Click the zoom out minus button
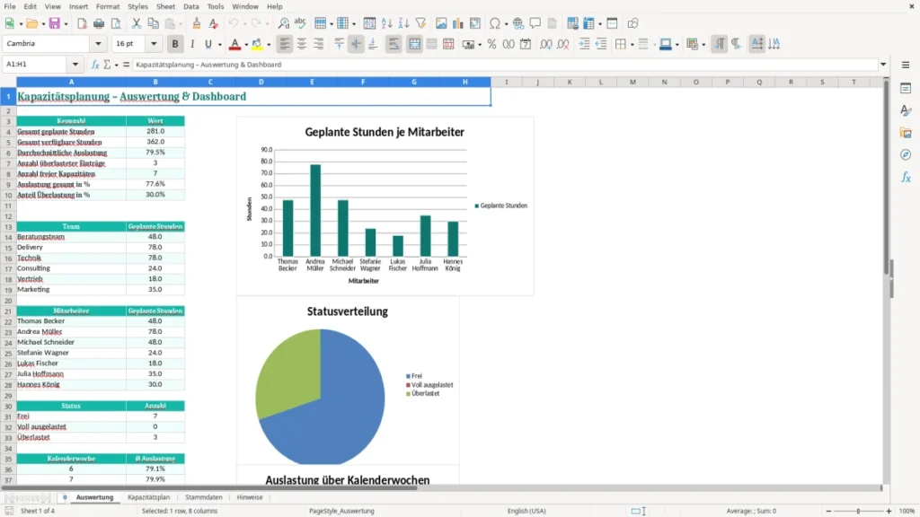The width and height of the screenshot is (920, 517). [828, 511]
